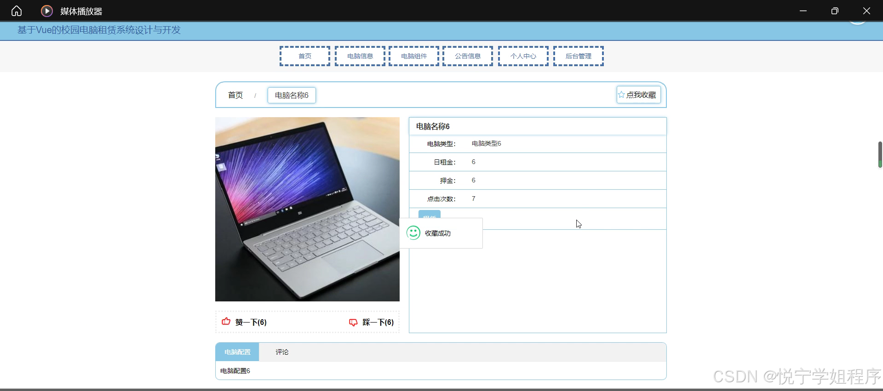Image resolution: width=883 pixels, height=391 pixels.
Task: Switch to the 电脑配置 tab
Action: [x=237, y=352]
